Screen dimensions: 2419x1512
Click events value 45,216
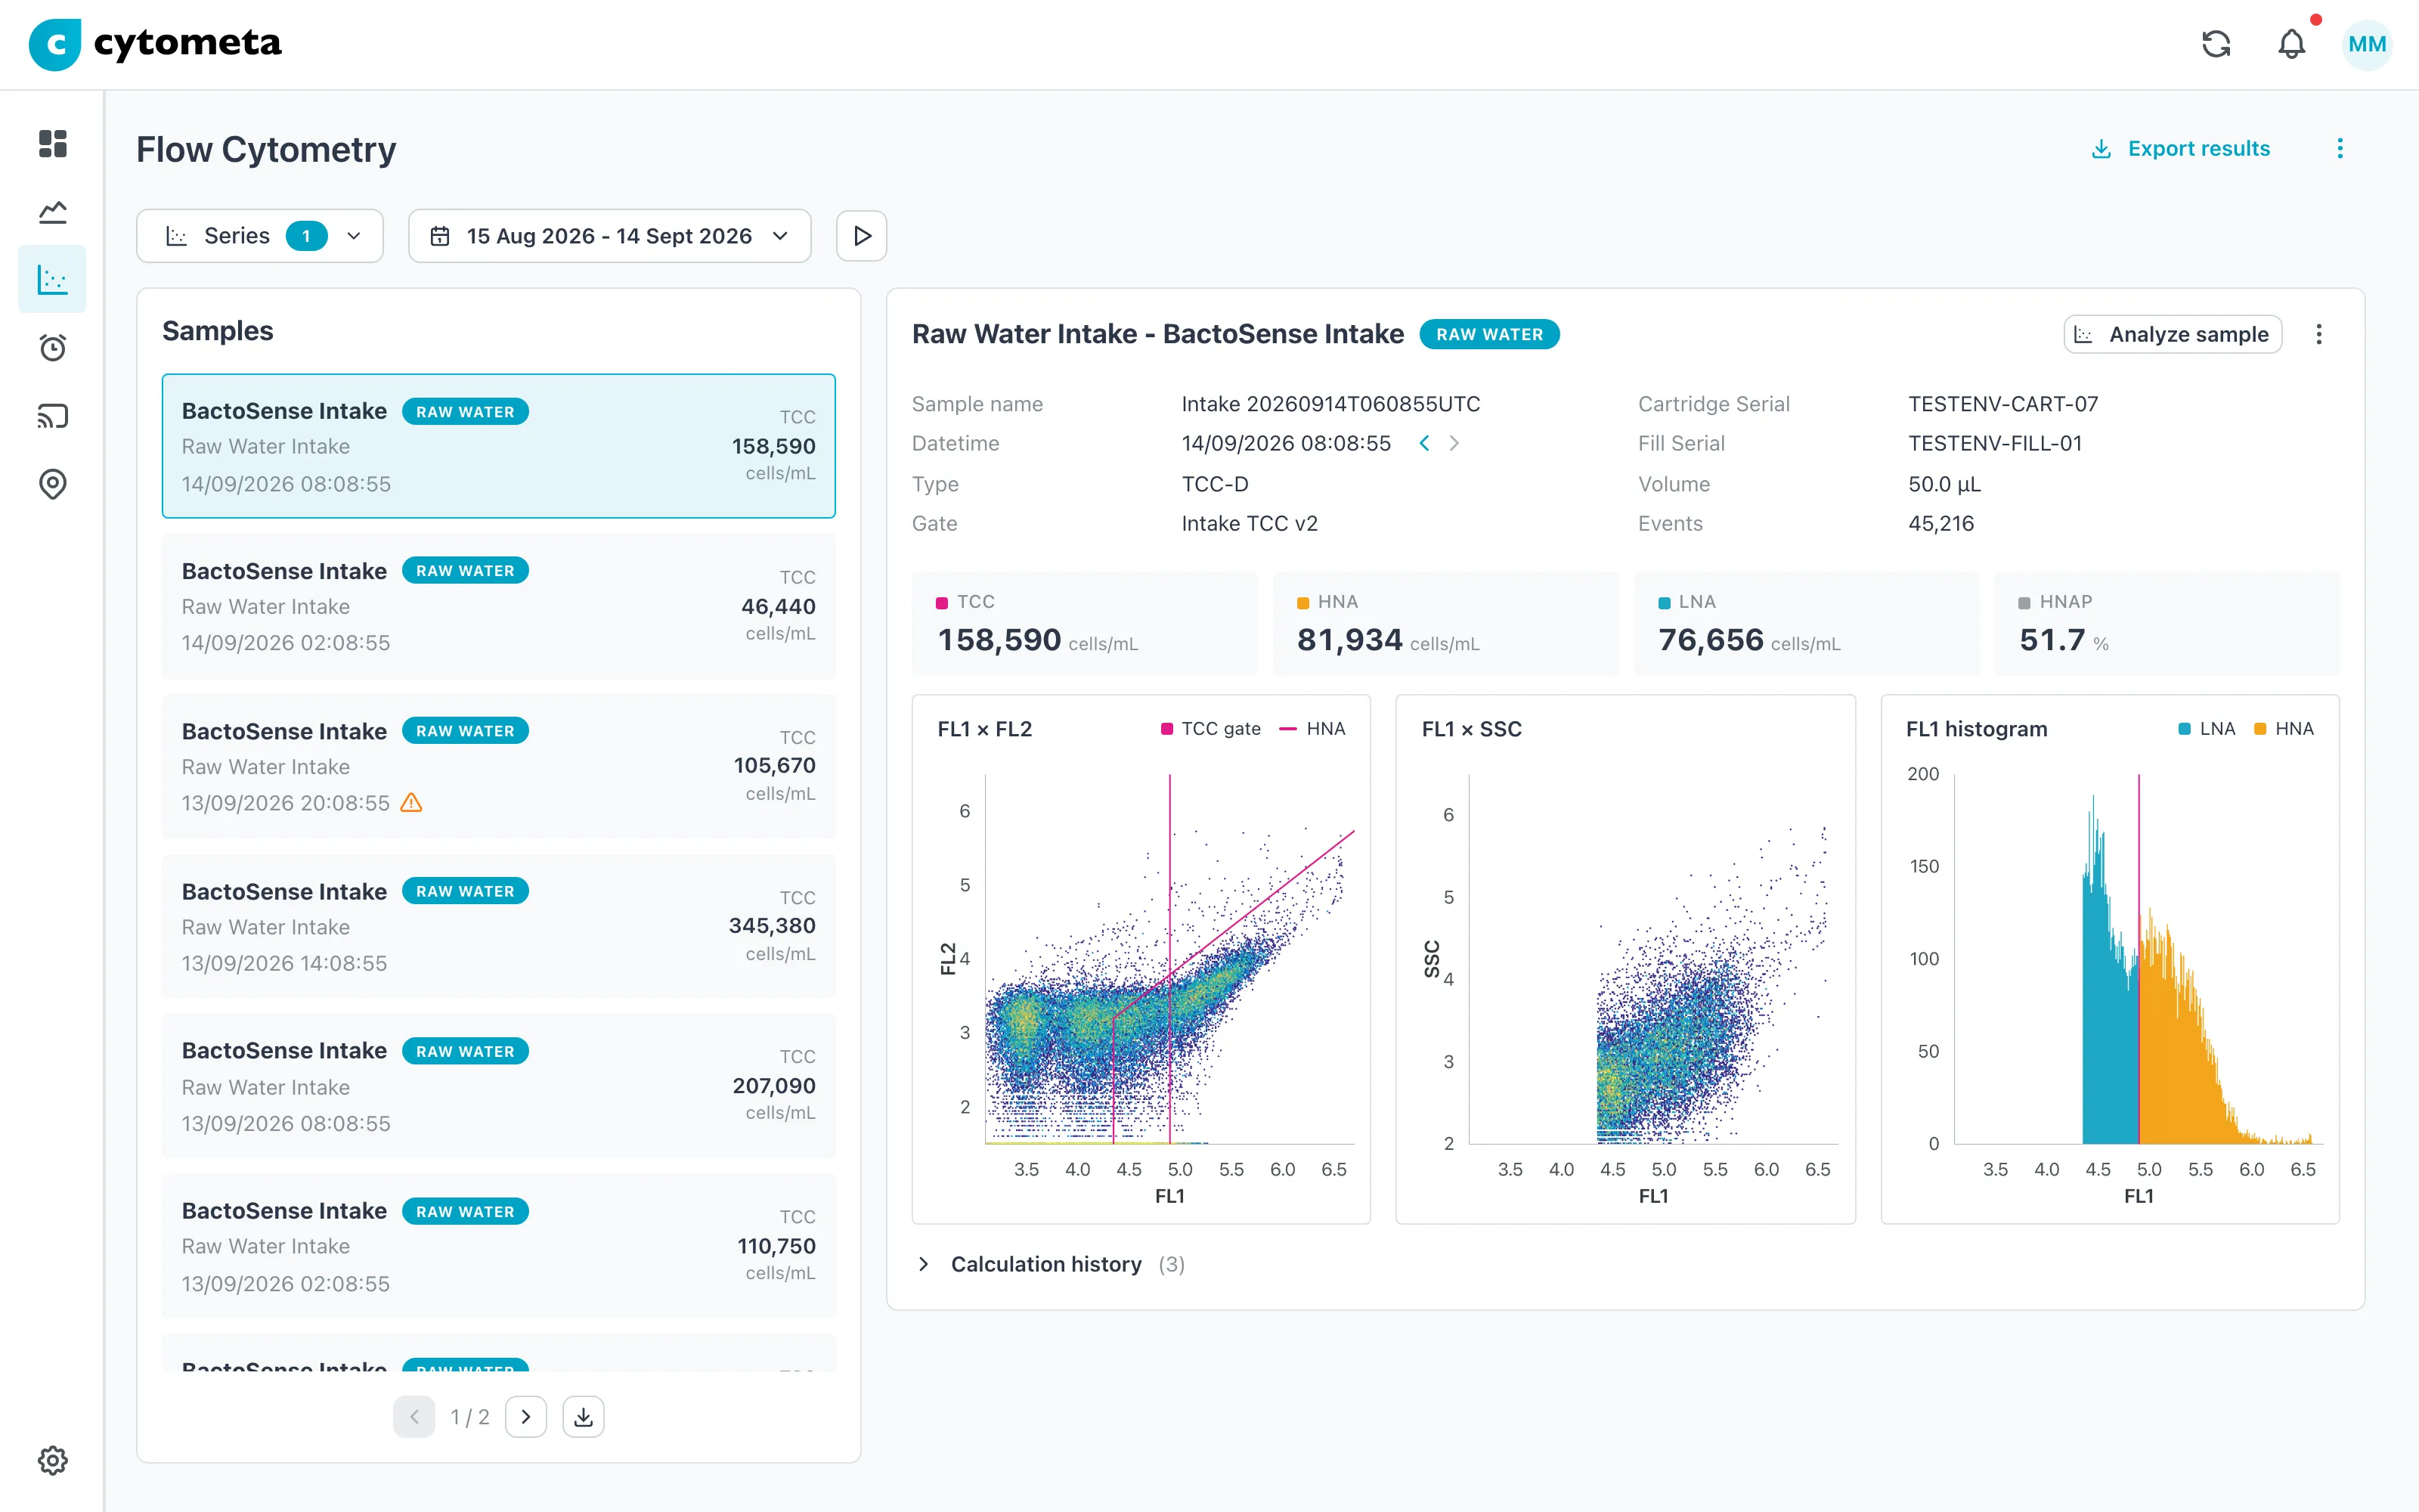pyautogui.click(x=1941, y=523)
